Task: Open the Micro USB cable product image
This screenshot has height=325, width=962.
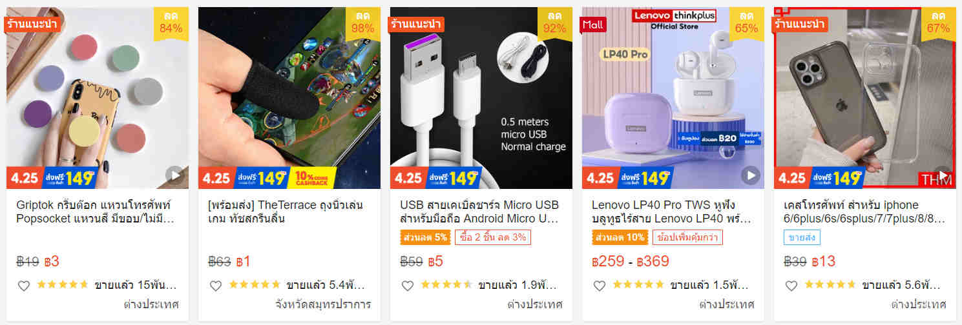Action: [x=481, y=98]
